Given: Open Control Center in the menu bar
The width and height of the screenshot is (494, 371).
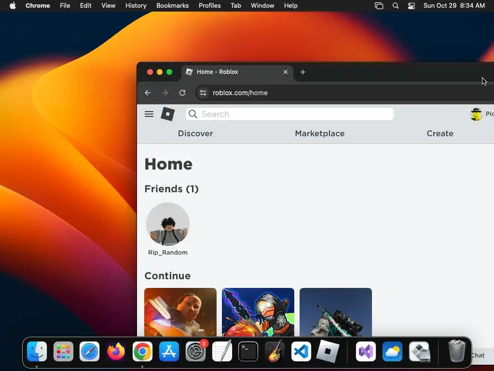Looking at the screenshot, I should (412, 6).
